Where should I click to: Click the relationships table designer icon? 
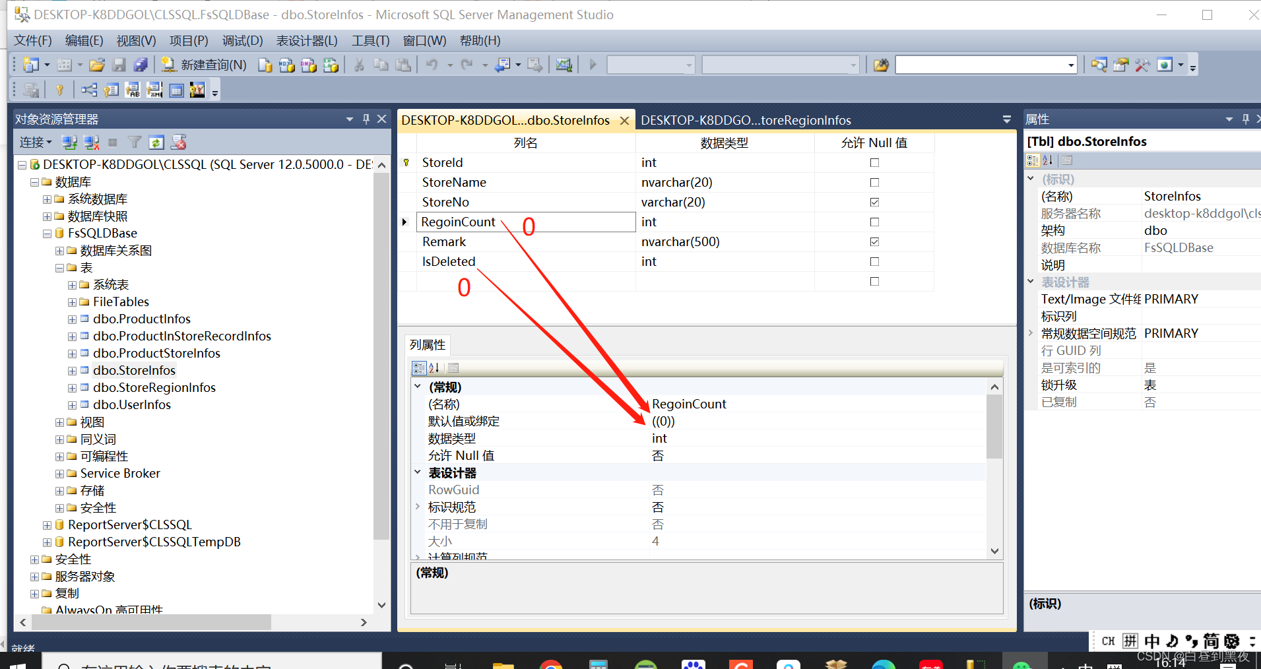point(88,90)
